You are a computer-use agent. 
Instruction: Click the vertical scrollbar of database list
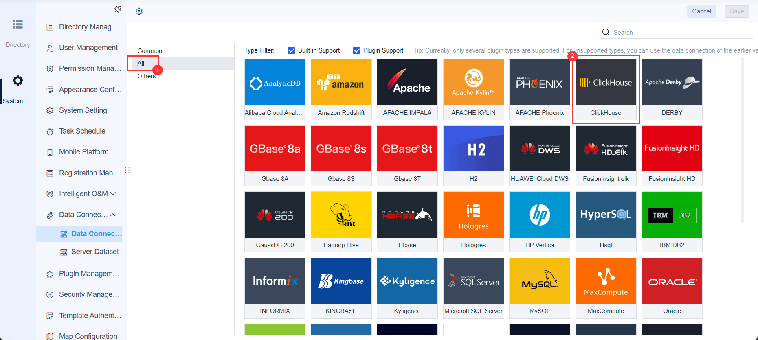click(743, 140)
